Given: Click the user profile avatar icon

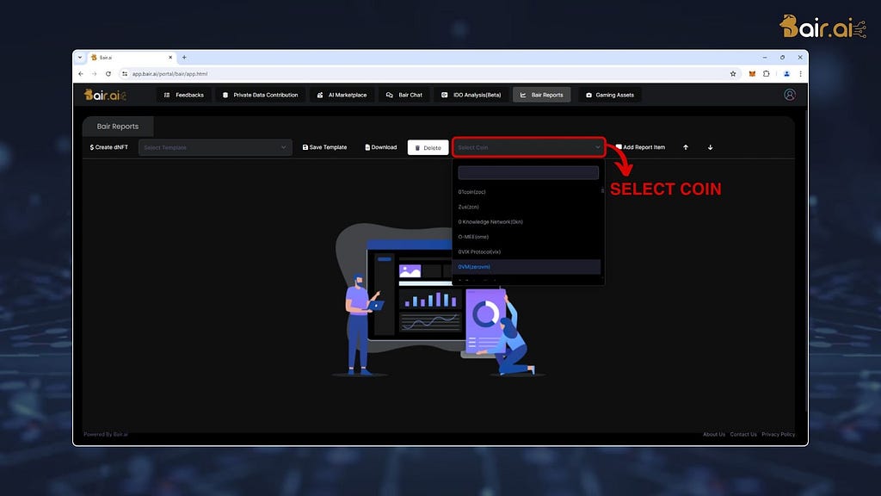Looking at the screenshot, I should coord(790,95).
